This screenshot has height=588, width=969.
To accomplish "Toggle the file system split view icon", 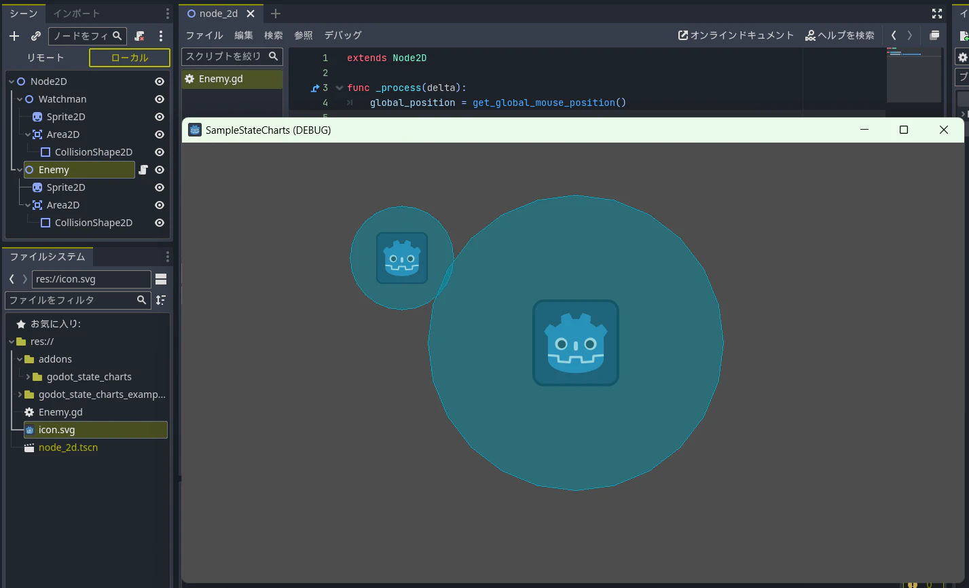I will point(161,279).
